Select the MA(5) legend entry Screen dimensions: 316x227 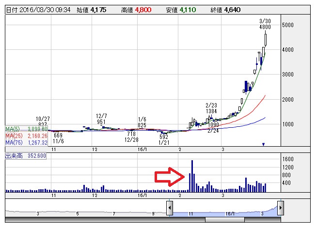pos(26,129)
